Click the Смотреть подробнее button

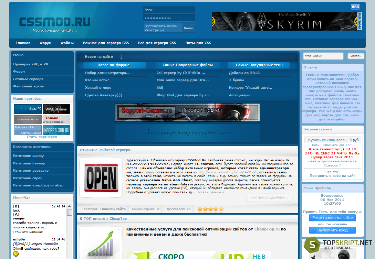pos(270,197)
